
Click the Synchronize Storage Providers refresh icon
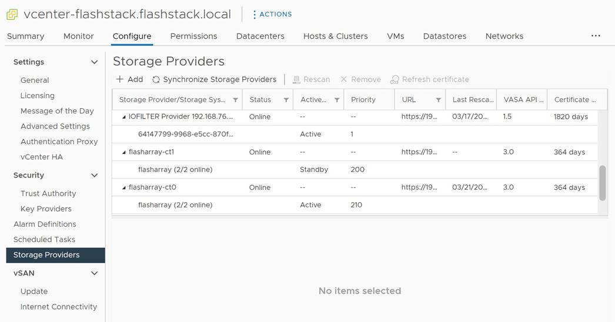coord(156,79)
